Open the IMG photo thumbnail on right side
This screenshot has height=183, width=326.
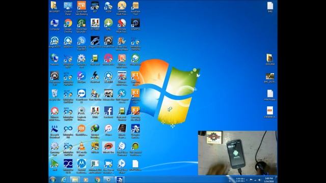coord(270,78)
